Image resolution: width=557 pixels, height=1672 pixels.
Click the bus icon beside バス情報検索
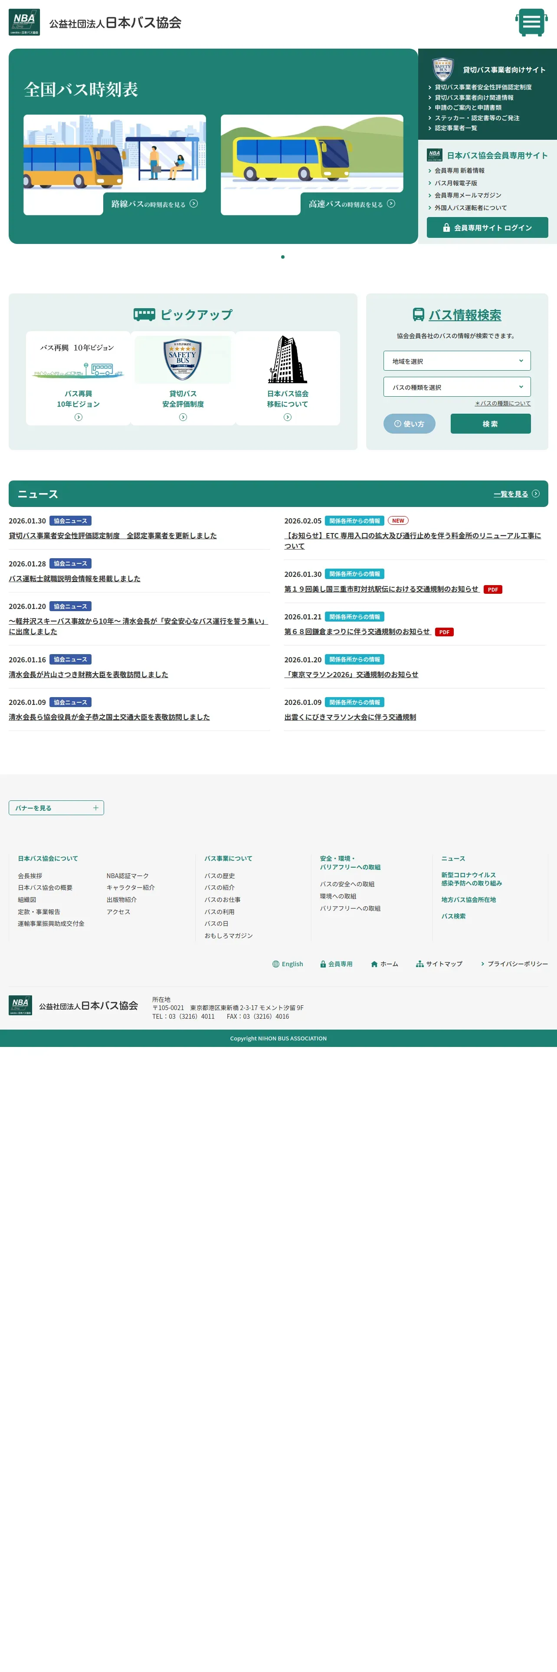[418, 315]
